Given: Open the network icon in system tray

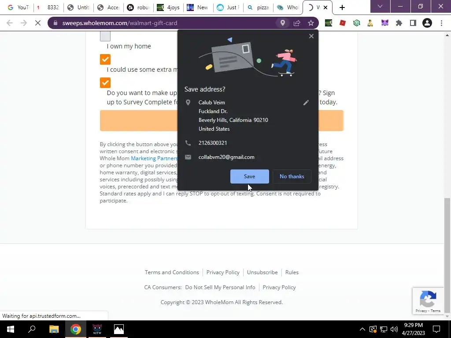Looking at the screenshot, I should (x=384, y=329).
